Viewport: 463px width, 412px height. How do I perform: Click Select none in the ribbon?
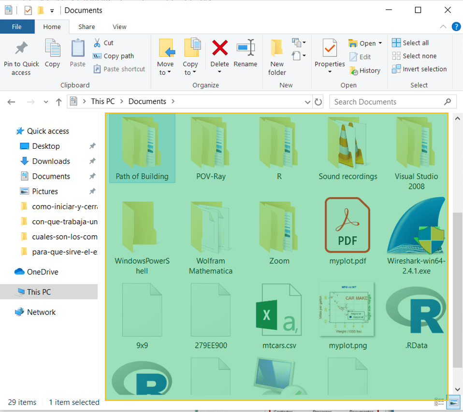414,56
